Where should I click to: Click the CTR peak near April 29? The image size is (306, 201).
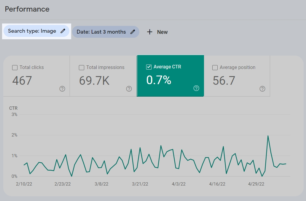(x=268, y=135)
